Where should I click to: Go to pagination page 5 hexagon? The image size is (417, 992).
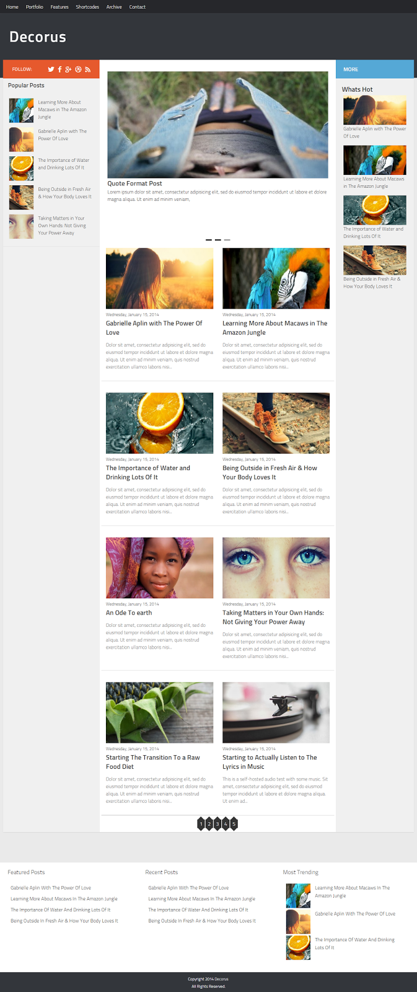click(x=234, y=823)
